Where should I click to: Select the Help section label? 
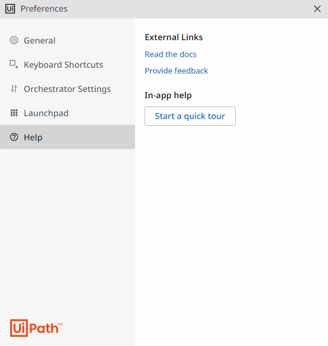tap(33, 137)
